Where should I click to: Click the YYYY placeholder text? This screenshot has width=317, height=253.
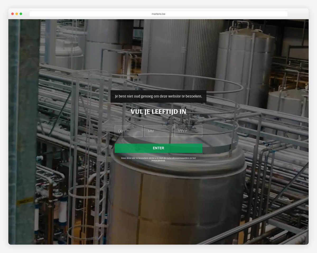pyautogui.click(x=182, y=131)
